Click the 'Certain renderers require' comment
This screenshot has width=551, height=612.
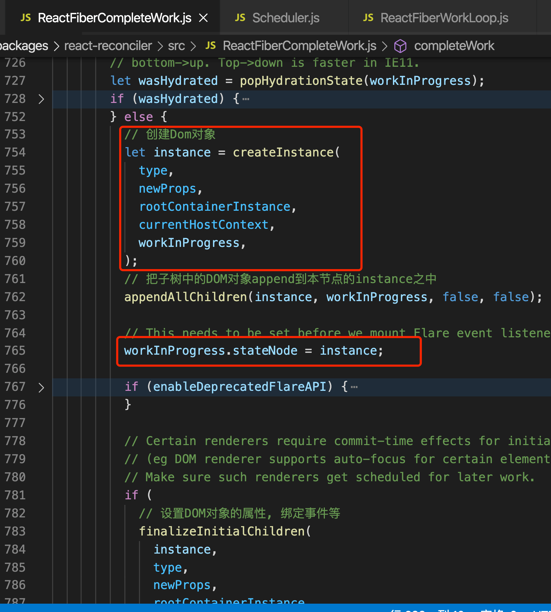pyautogui.click(x=337, y=441)
